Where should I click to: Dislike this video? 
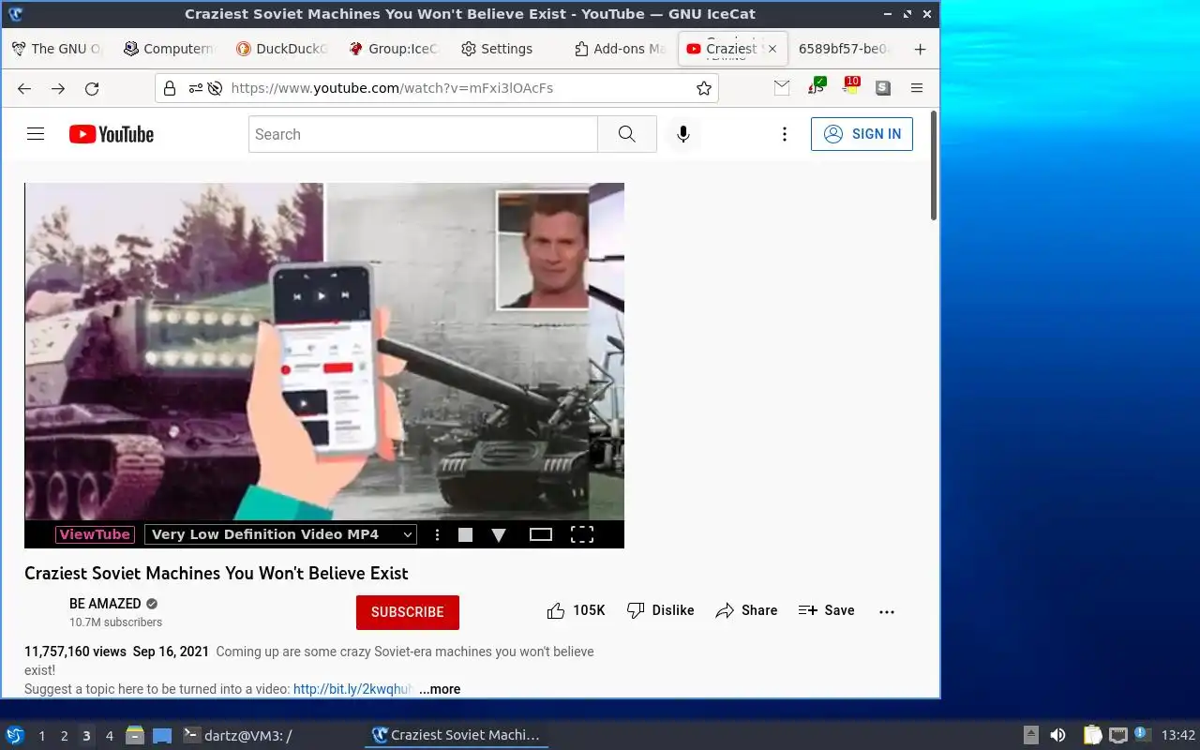point(661,610)
